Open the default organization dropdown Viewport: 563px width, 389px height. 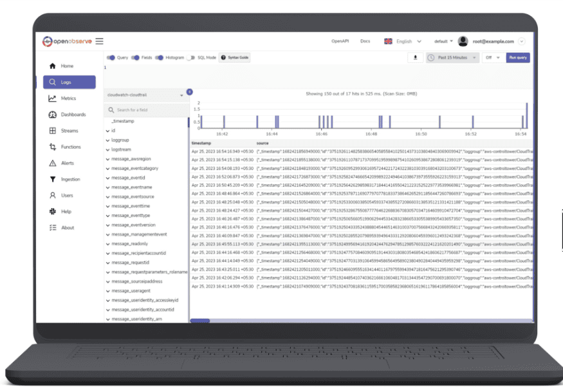click(x=443, y=41)
